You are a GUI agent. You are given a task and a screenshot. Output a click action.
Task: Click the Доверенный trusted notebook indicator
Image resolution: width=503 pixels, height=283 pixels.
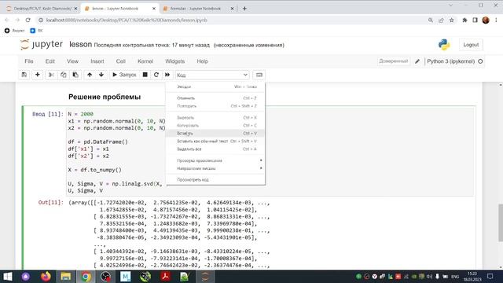(394, 61)
